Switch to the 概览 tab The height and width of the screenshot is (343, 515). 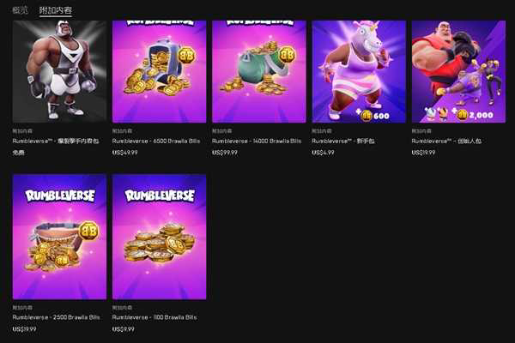pyautogui.click(x=20, y=10)
